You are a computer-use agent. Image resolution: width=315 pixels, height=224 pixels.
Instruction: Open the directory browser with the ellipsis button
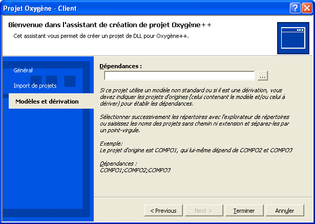click(263, 76)
